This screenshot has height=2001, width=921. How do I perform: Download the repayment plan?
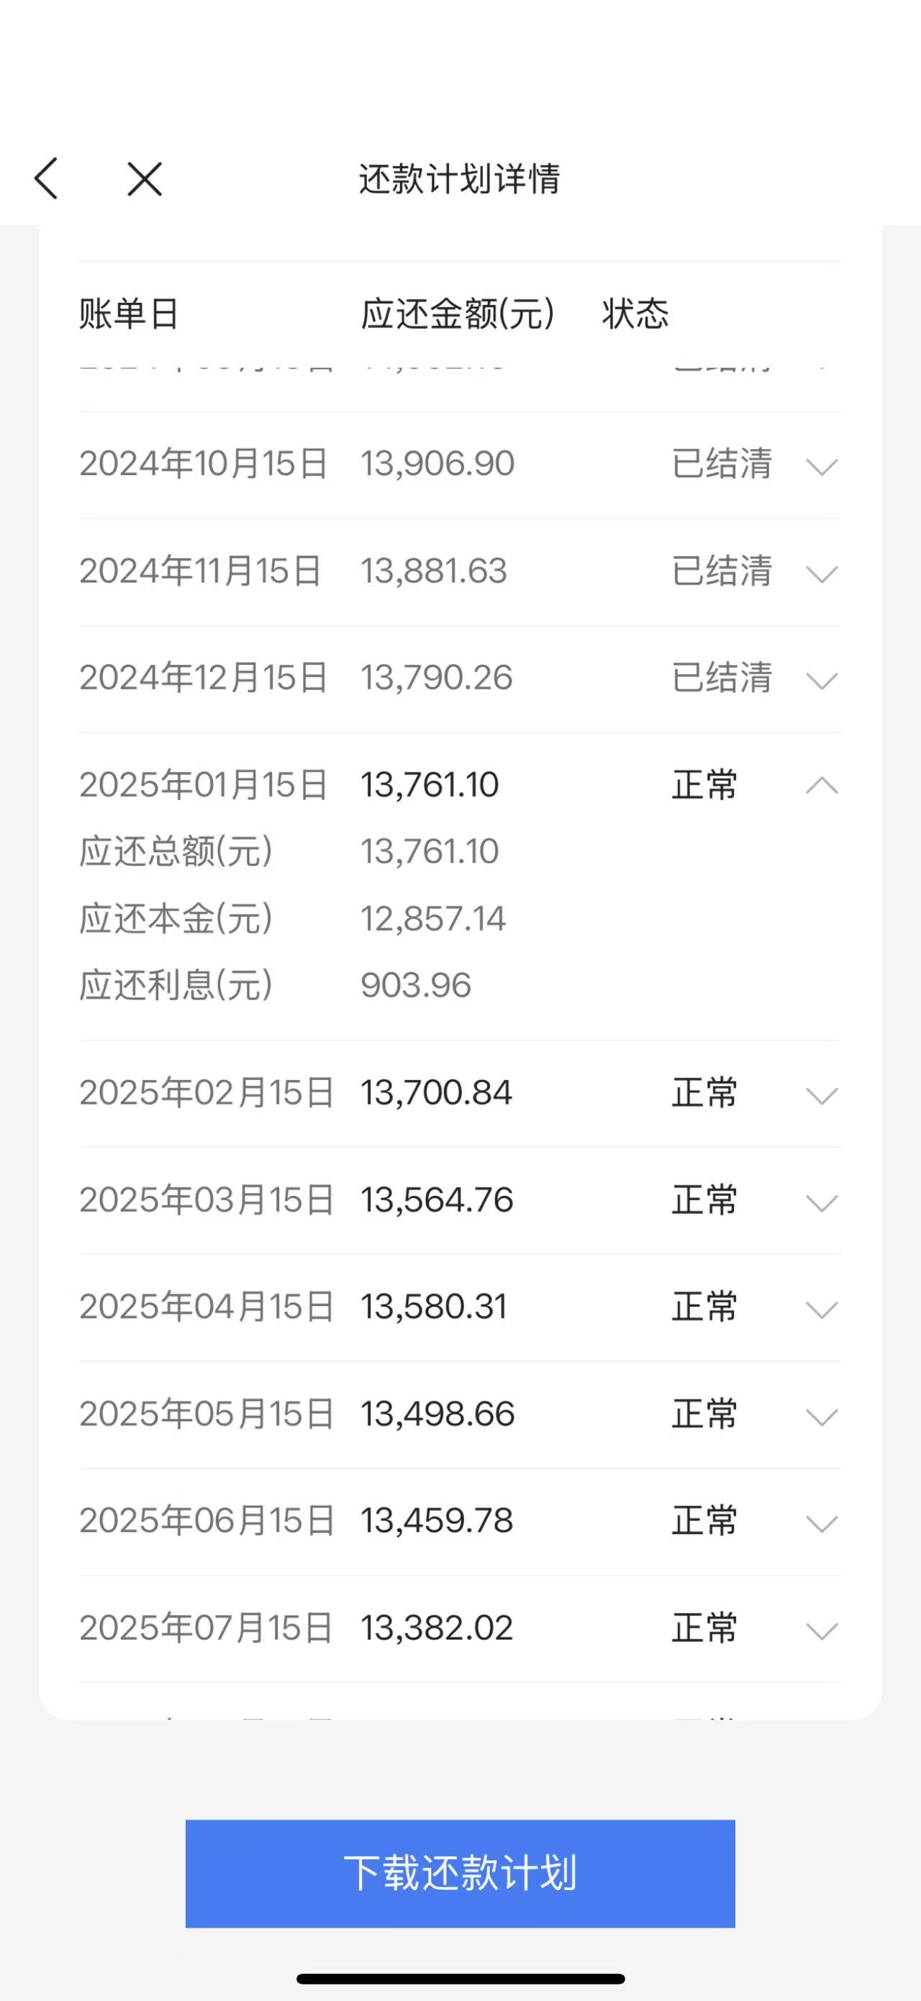[460, 1873]
